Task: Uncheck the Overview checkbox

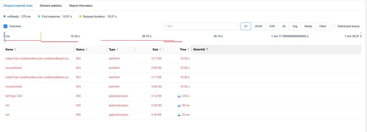Action: coord(6,26)
